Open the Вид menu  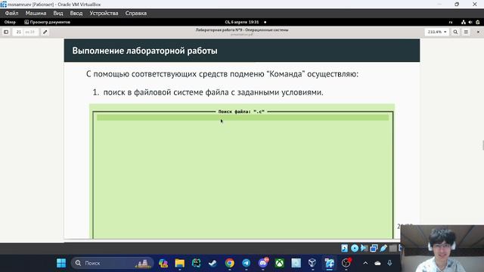click(x=58, y=14)
